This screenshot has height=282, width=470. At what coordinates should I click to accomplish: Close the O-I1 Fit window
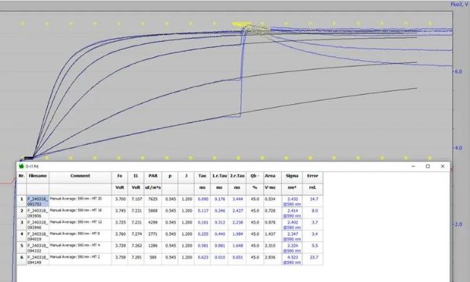[x=443, y=166]
